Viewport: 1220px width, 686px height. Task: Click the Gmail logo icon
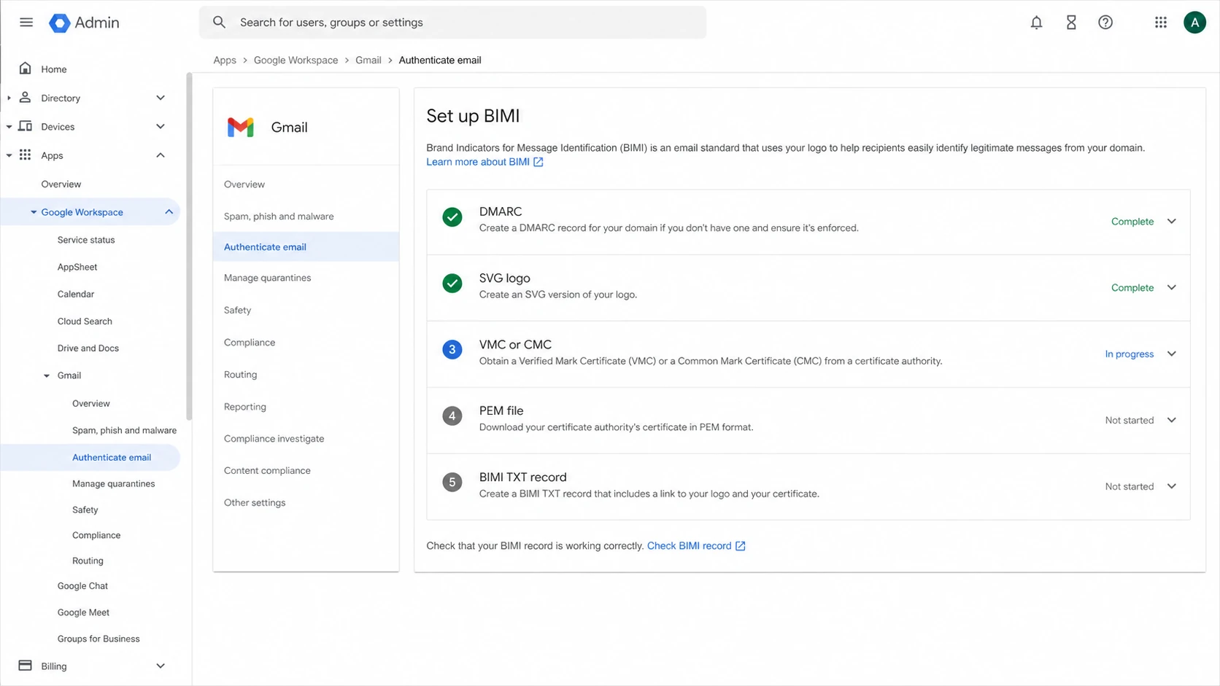coord(240,127)
